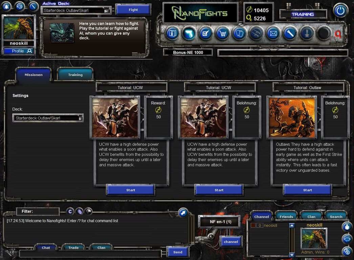Click the round slash icon beside speaker
The image size is (354, 260).
pyautogui.click(x=33, y=6)
